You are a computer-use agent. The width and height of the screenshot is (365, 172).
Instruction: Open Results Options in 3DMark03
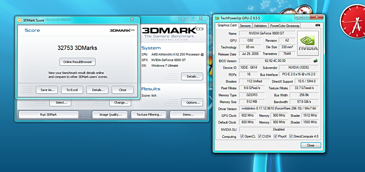[x=192, y=102]
